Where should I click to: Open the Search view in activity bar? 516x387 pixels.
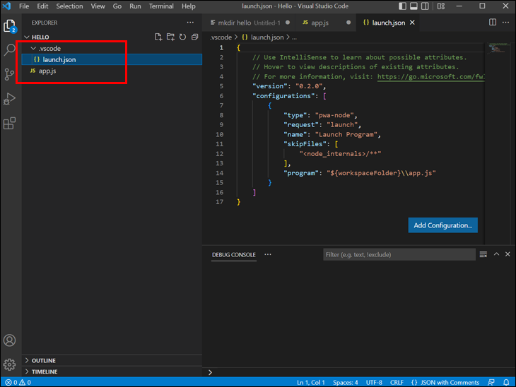click(x=10, y=50)
